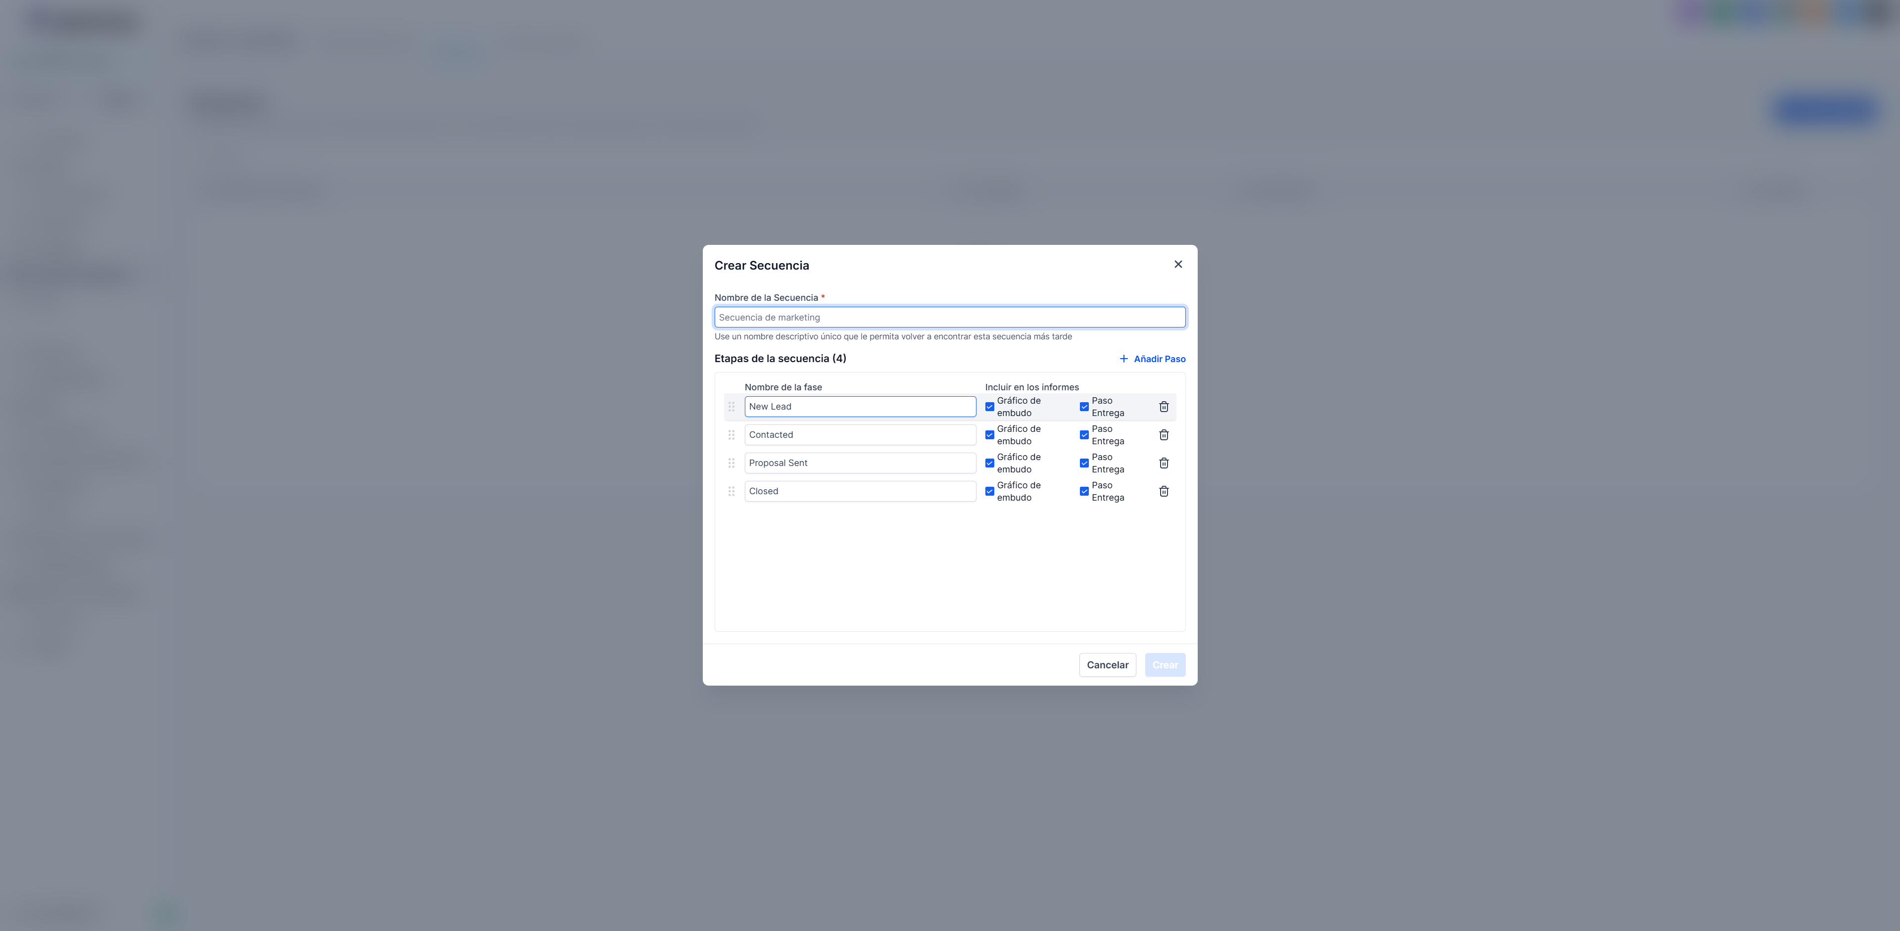1900x931 pixels.
Task: Delete the New Lead stage
Action: 1163,407
